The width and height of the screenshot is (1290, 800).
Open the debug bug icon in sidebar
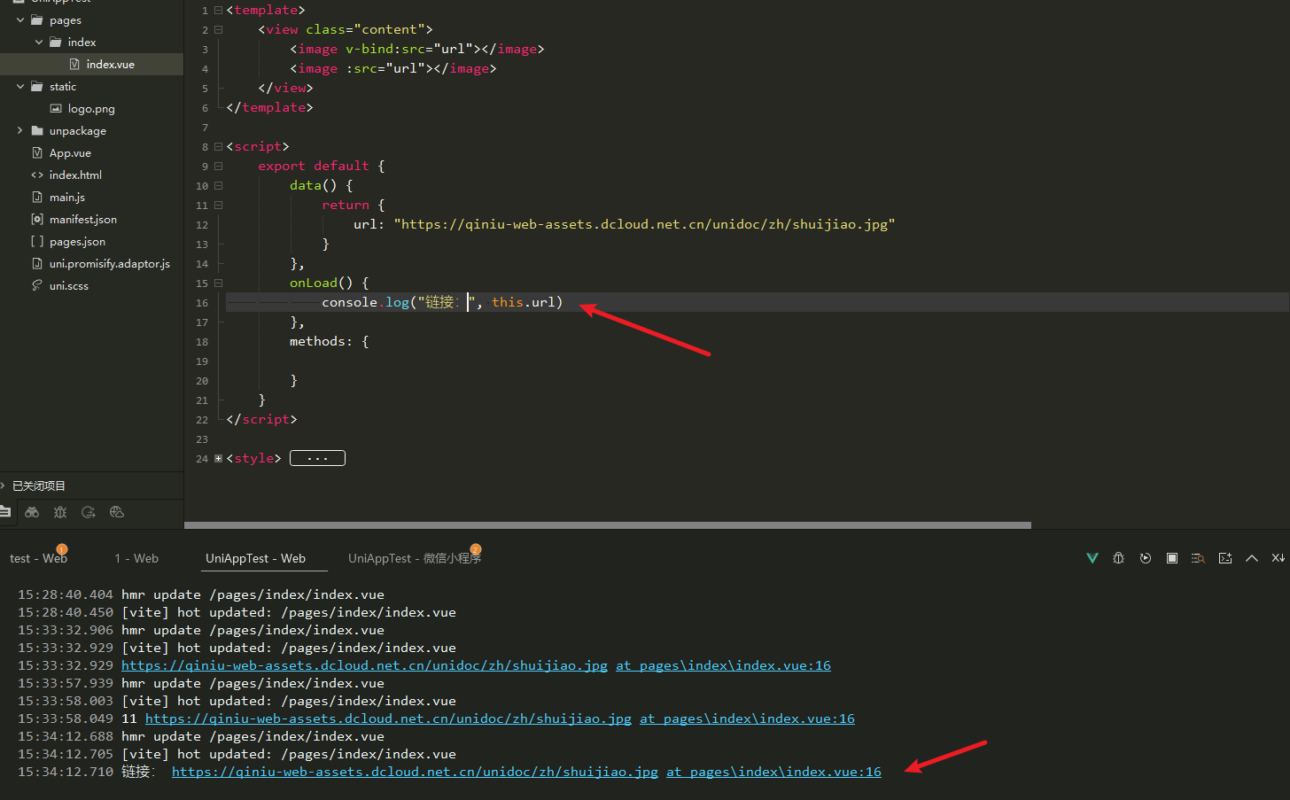[60, 512]
